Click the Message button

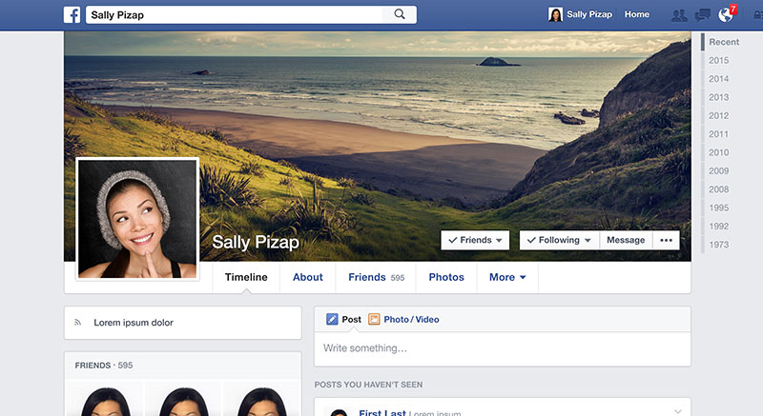(626, 240)
